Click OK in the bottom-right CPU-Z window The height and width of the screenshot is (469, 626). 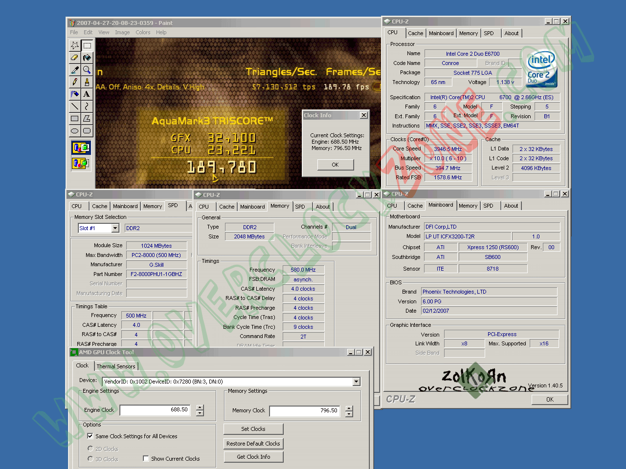coord(550,399)
